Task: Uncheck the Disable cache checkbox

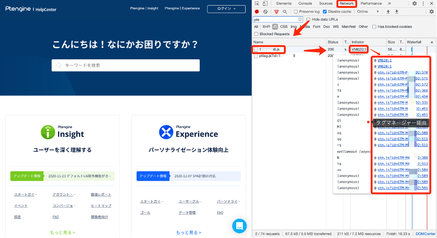Action: (325, 12)
